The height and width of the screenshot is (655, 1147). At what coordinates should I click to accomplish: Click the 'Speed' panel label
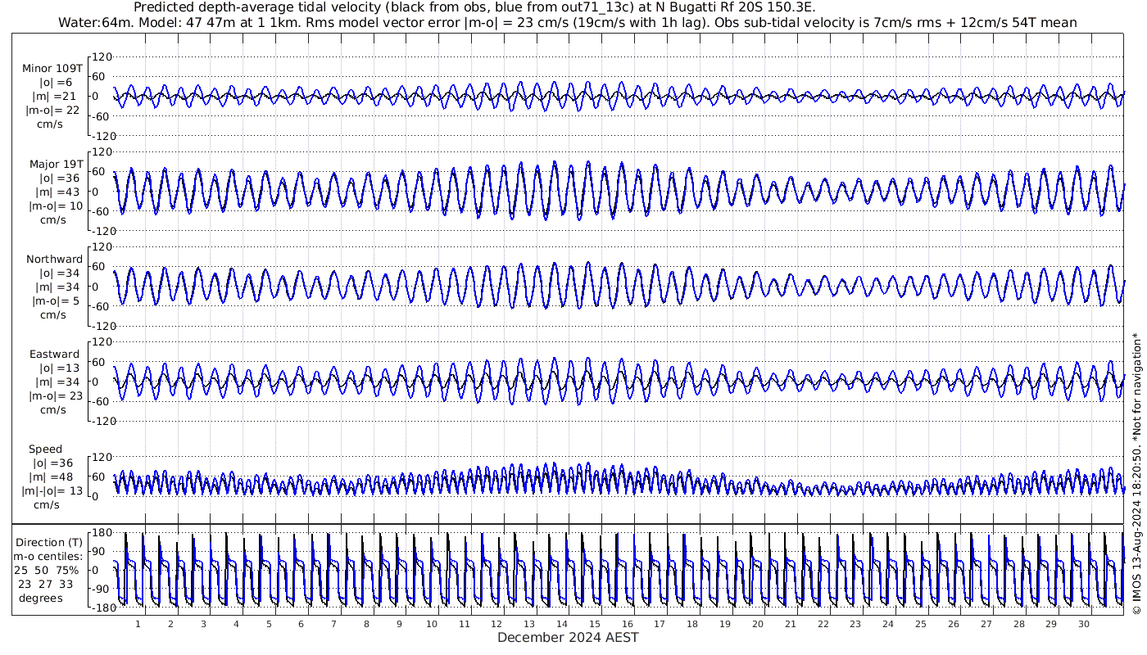(x=45, y=449)
